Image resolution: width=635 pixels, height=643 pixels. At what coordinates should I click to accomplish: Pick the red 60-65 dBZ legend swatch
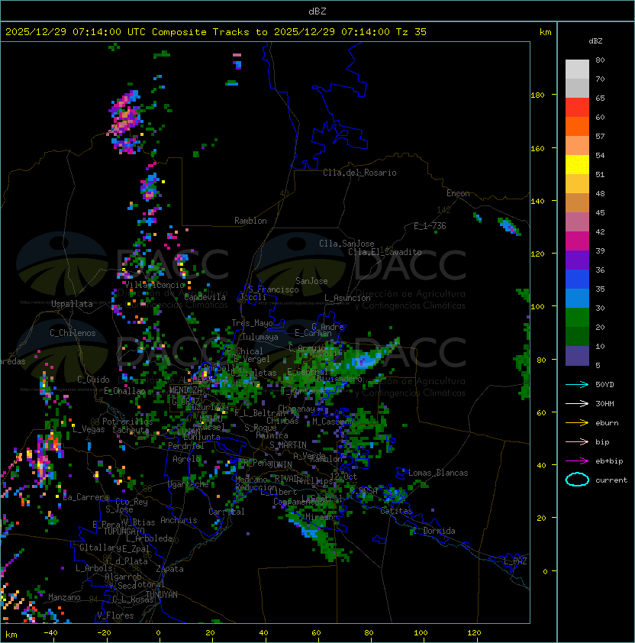pos(577,108)
